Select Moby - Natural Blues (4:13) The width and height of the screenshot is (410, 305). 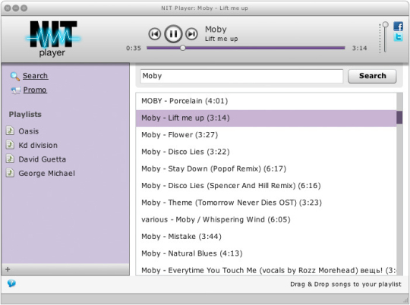tap(266, 253)
